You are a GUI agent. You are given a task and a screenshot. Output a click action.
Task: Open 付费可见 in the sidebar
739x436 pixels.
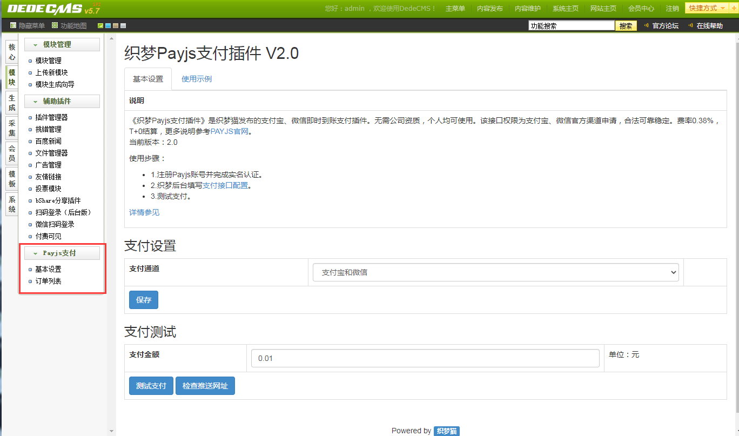(x=49, y=236)
